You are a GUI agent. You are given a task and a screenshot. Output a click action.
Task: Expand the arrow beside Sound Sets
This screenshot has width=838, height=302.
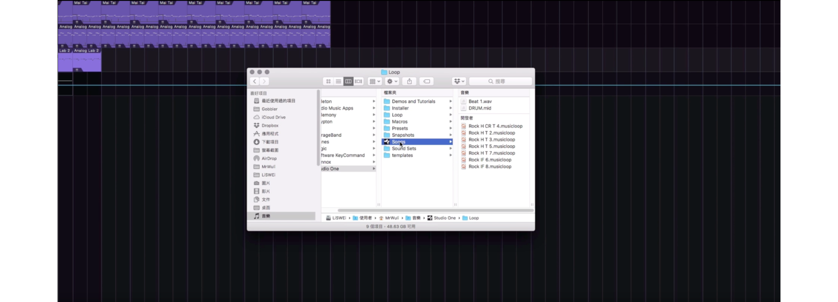pos(451,149)
